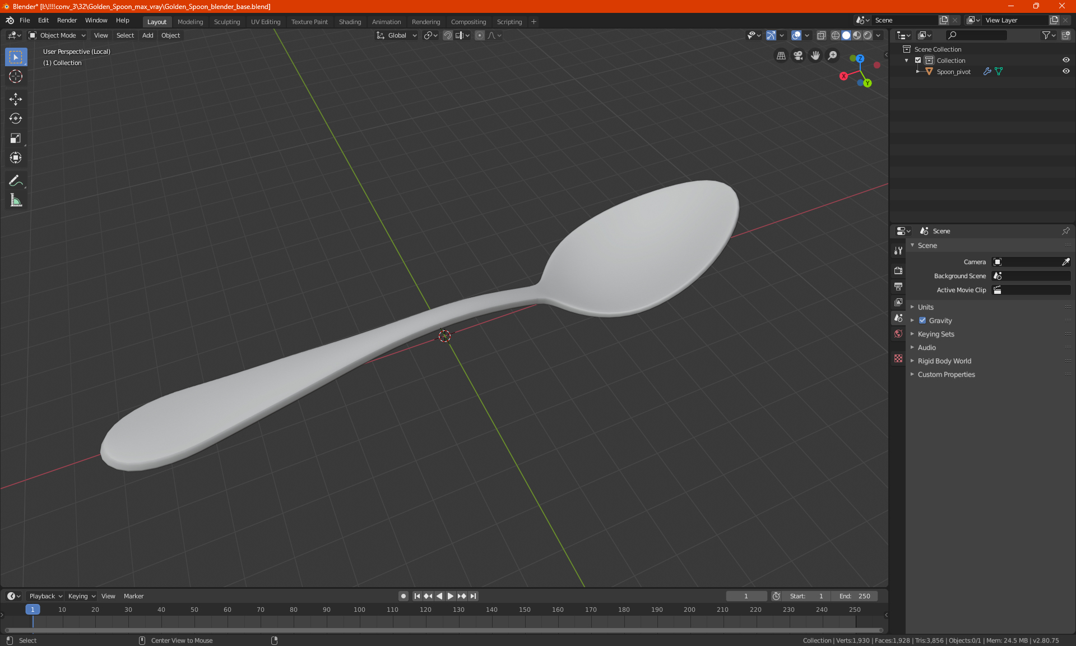Jump to the first frame
Viewport: 1076px width, 646px height.
[x=418, y=596]
